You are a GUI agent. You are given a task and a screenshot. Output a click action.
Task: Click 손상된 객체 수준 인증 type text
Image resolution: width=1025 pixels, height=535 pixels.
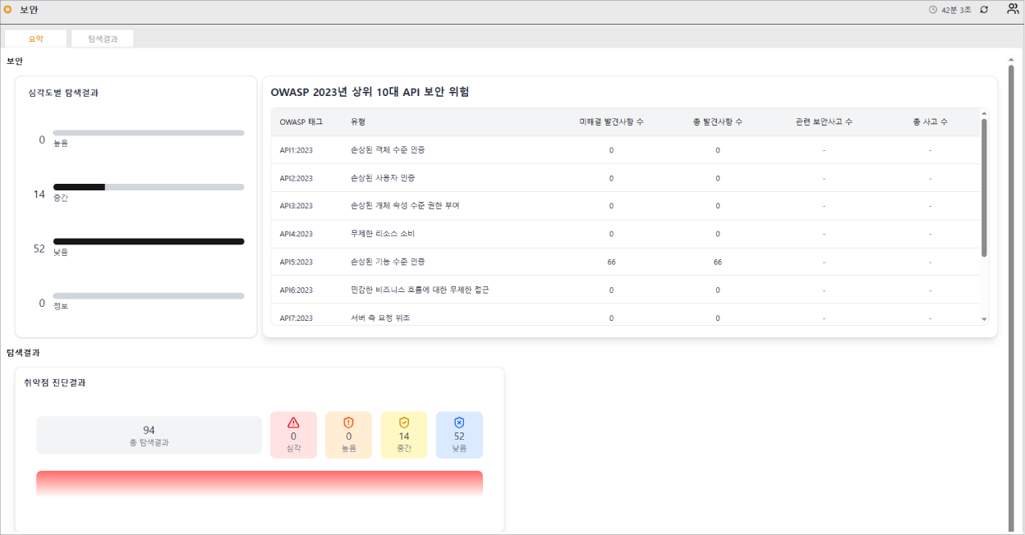click(388, 150)
